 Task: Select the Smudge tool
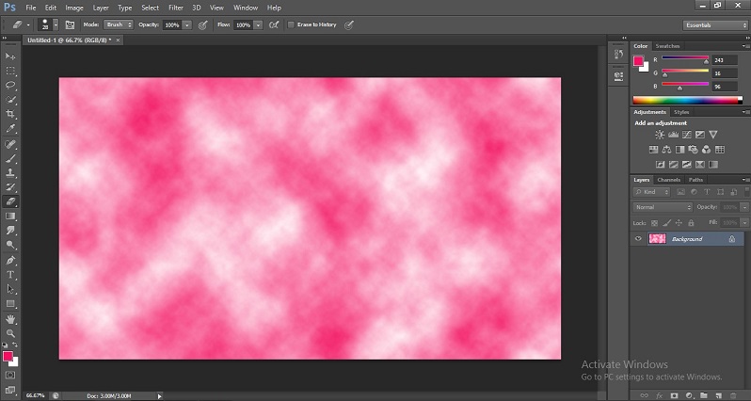point(10,231)
